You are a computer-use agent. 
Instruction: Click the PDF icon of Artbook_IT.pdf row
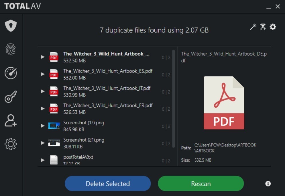coord(54,91)
